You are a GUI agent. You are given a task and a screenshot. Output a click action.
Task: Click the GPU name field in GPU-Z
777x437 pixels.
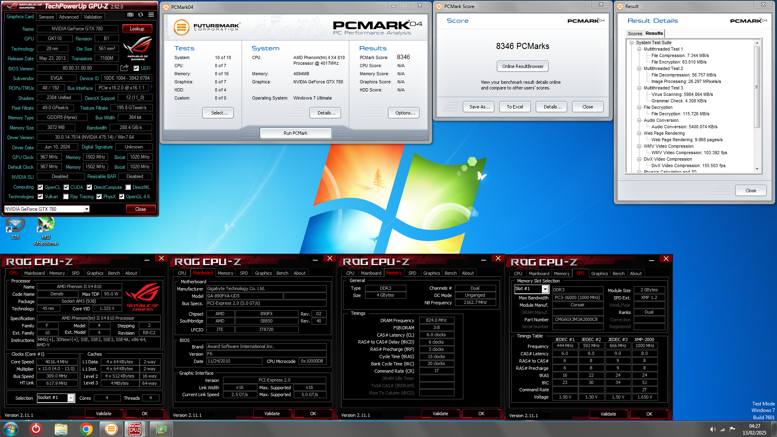coord(77,29)
